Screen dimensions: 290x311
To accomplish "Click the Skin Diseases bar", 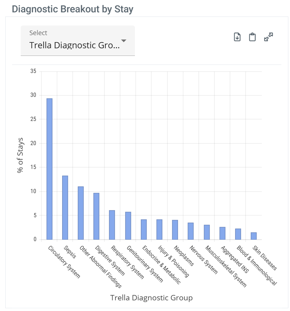I will click(254, 236).
